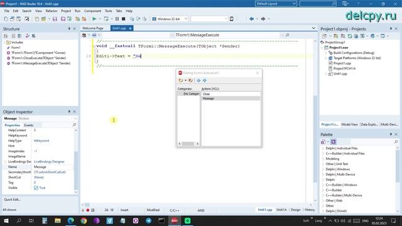Run the project with green play button
This screenshot has height=226, width=402.
tap(94, 19)
